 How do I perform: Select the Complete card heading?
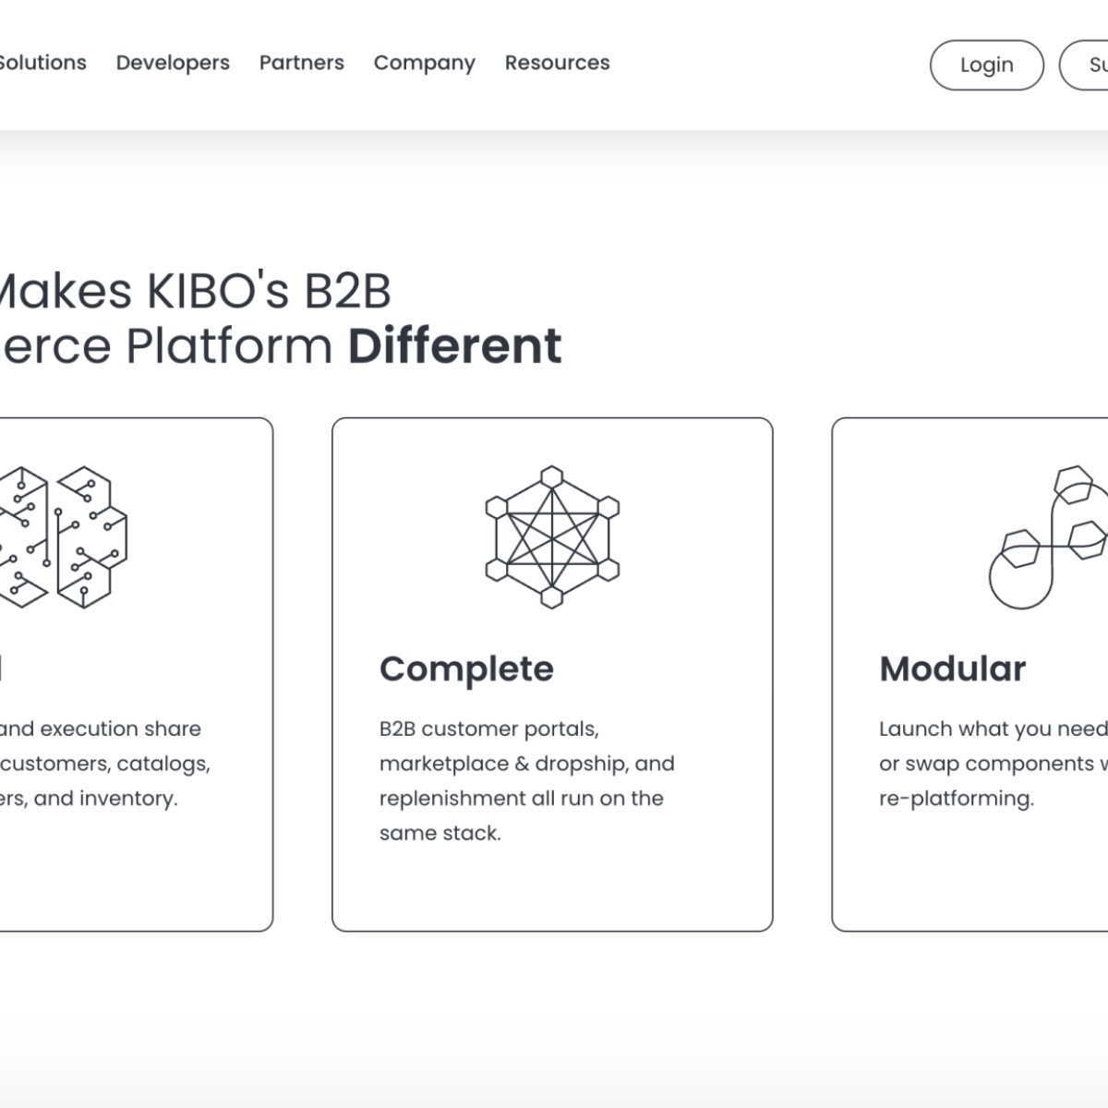pyautogui.click(x=466, y=669)
